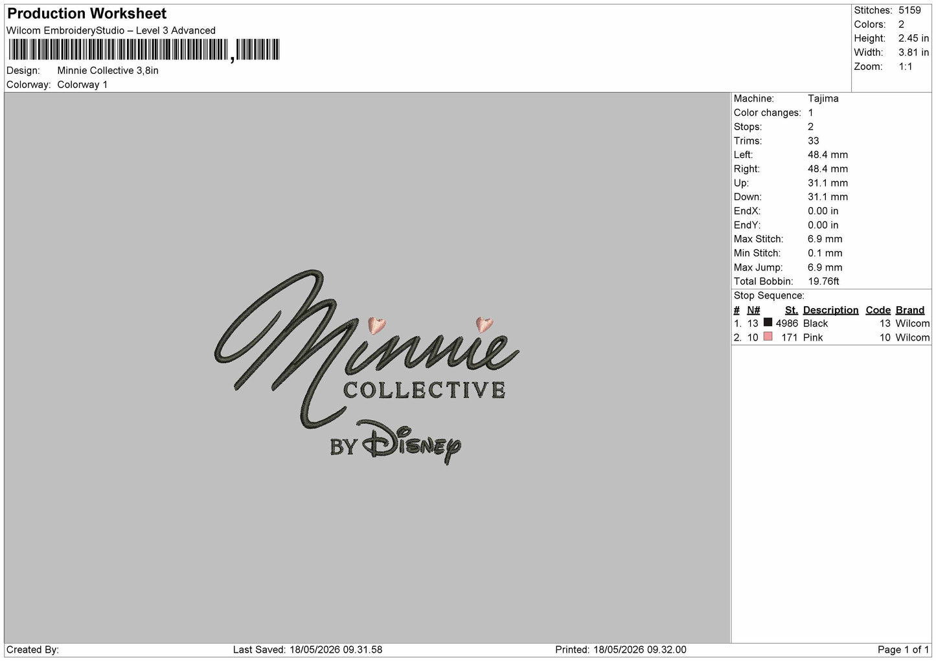Image resolution: width=936 pixels, height=661 pixels.
Task: Click the stitch count '4986'
Action: pyautogui.click(x=787, y=323)
